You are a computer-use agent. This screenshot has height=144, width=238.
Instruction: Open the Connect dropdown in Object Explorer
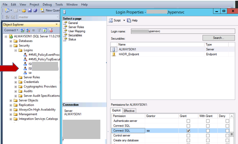[11, 30]
